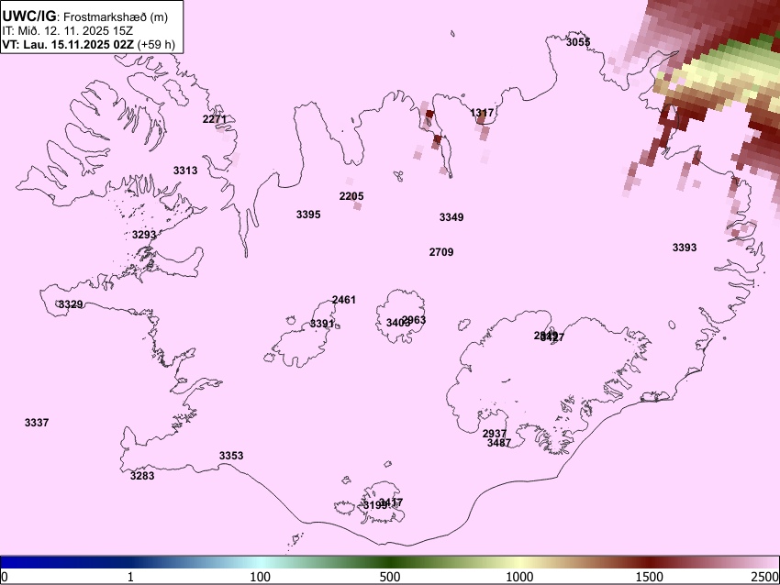Click the map value 3313
Screen dimensions: 780x585
click(x=185, y=171)
